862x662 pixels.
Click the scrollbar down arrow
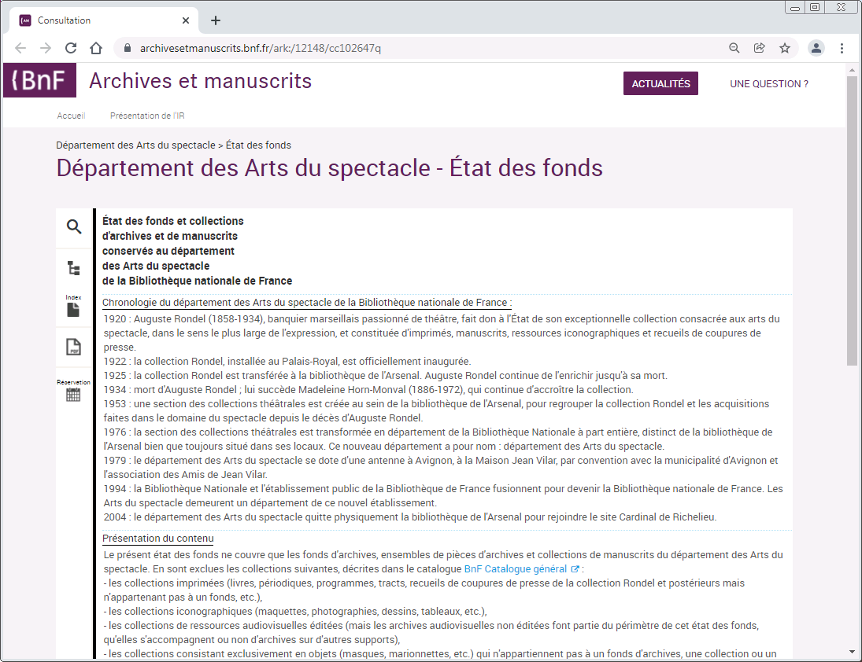852,652
